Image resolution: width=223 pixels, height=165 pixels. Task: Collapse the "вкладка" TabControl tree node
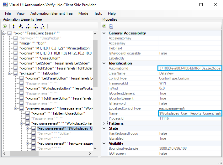(x=10, y=73)
